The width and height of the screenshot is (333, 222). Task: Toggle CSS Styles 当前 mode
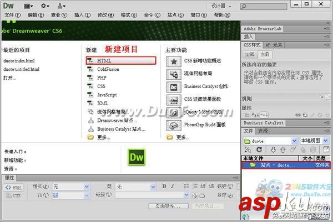265,54
